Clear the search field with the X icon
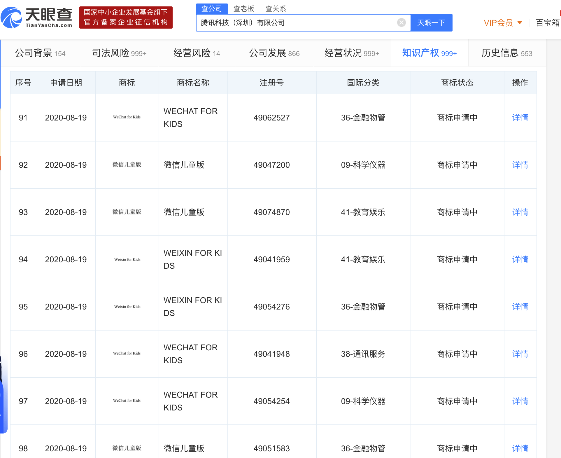This screenshot has height=458, width=561. [401, 22]
